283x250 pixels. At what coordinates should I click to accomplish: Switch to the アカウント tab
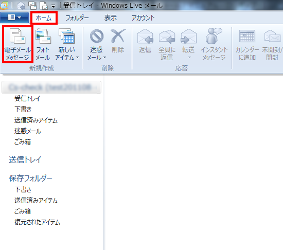[143, 18]
